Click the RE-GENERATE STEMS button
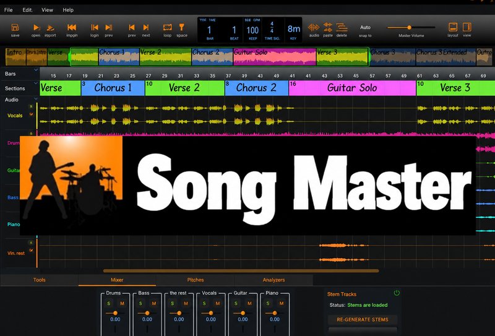 click(x=363, y=319)
